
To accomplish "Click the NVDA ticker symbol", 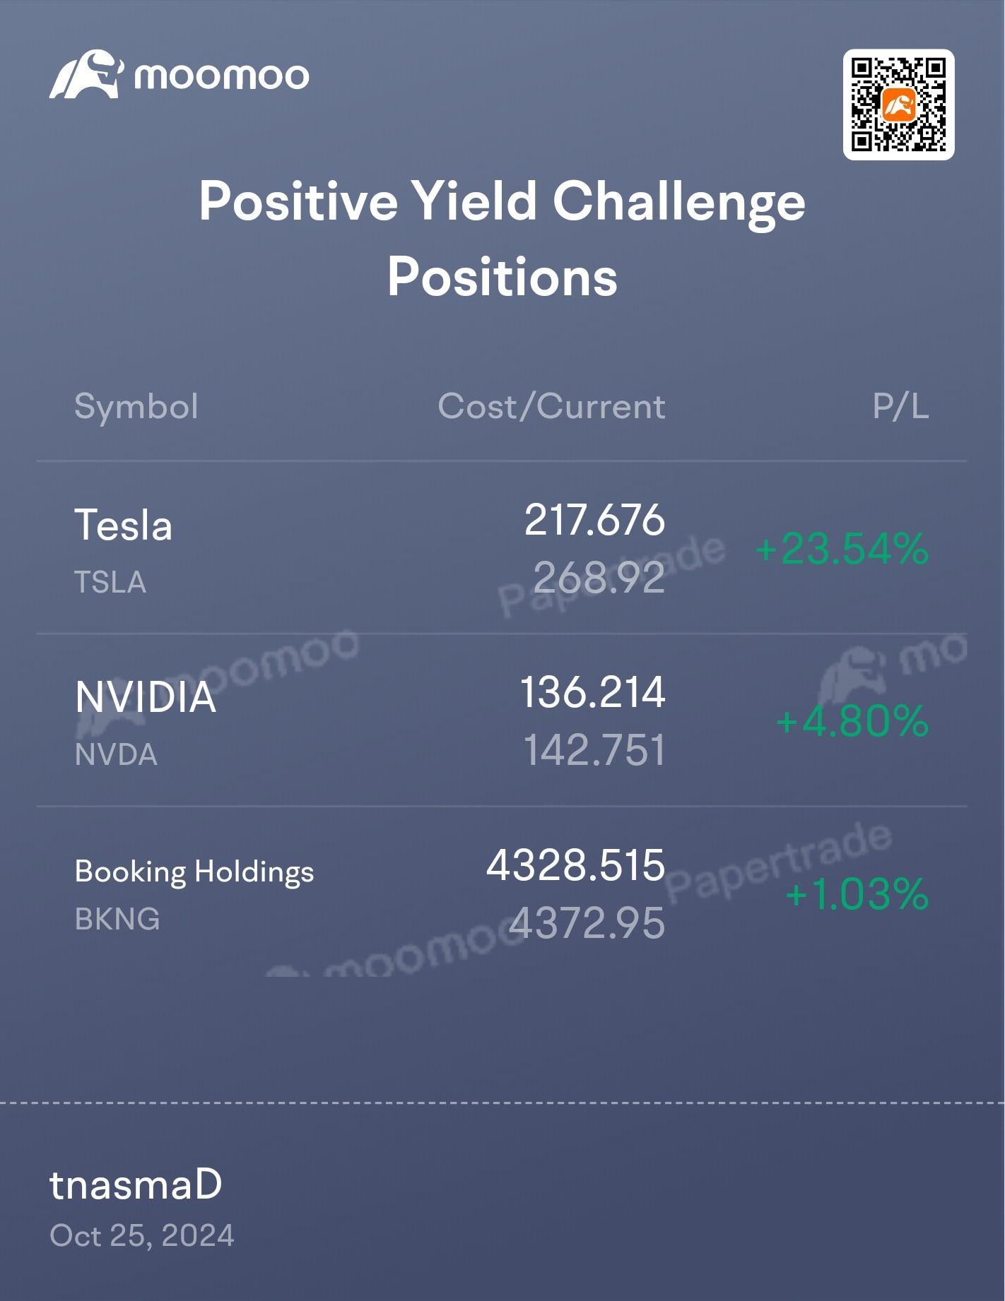I will click(116, 755).
